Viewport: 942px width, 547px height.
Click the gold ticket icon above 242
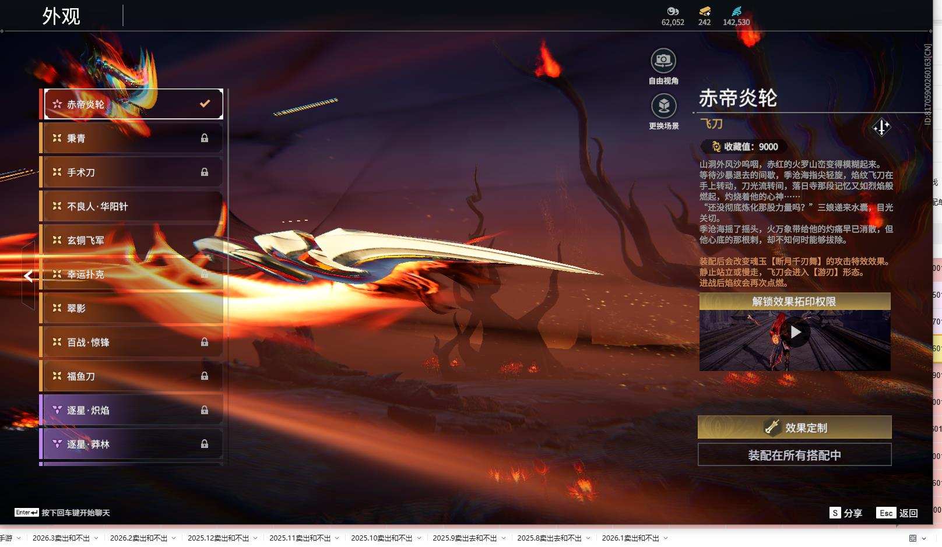(x=705, y=11)
